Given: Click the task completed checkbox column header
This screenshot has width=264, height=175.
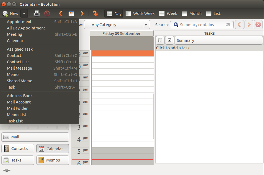Looking at the screenshot, I should point(170,40).
